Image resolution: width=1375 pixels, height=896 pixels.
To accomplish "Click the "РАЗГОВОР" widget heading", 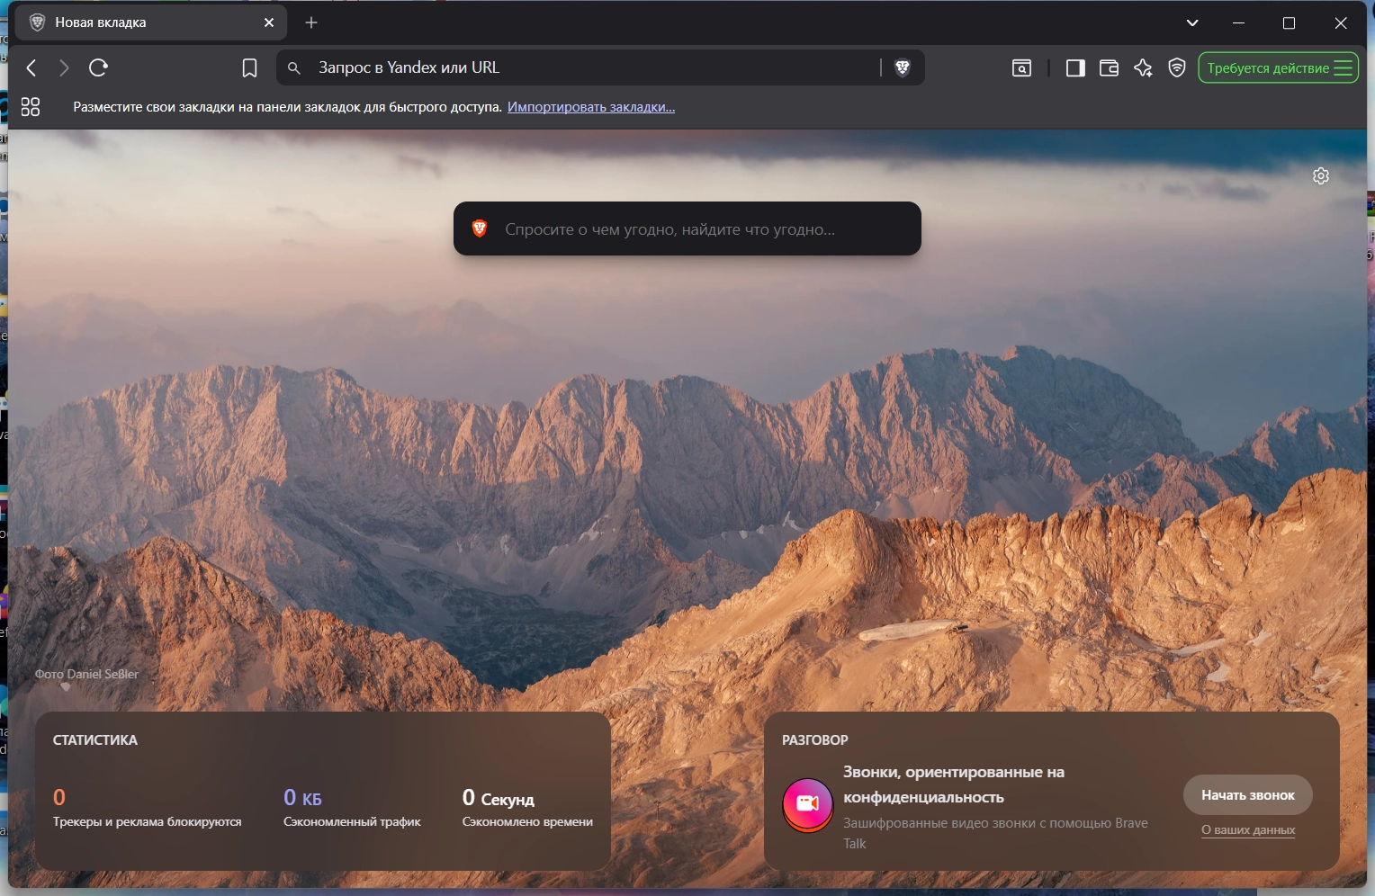I will (815, 740).
